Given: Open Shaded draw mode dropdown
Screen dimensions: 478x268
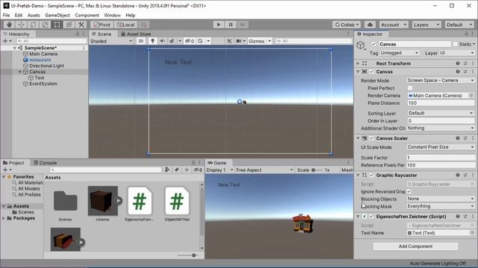Looking at the screenshot, I should point(111,41).
